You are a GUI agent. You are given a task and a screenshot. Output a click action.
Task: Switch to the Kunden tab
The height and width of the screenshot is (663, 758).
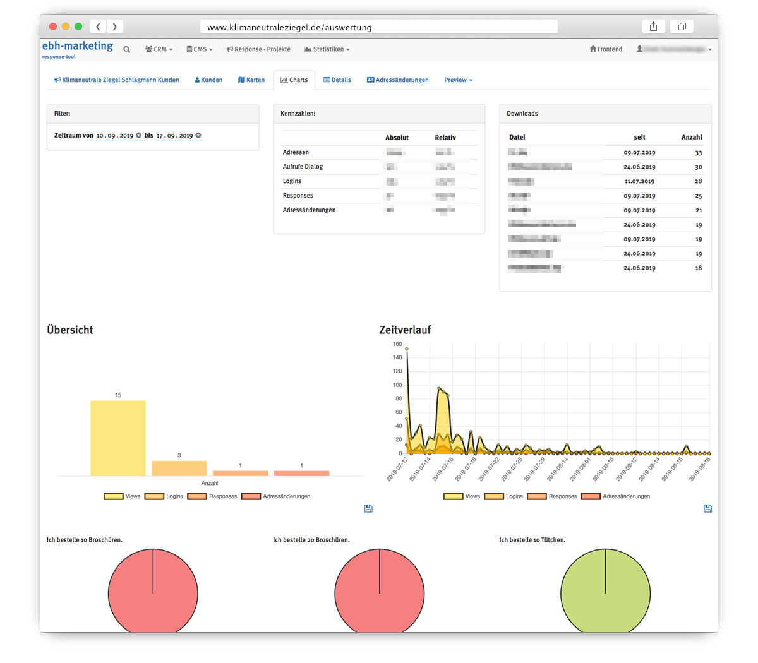pyautogui.click(x=208, y=80)
